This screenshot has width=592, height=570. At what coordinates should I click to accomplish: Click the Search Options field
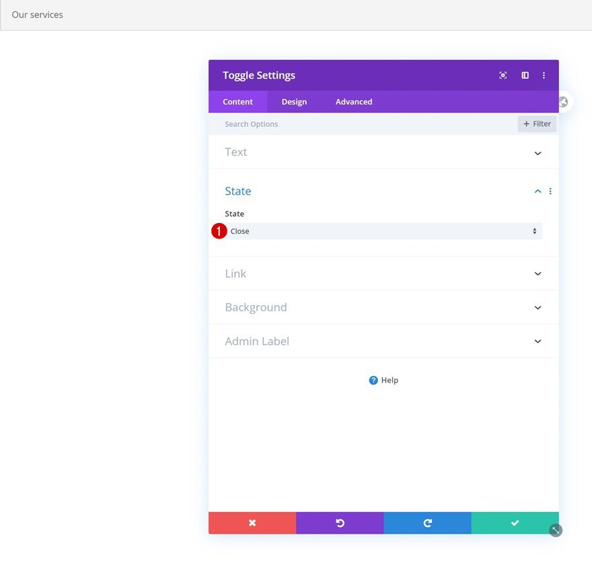(x=283, y=123)
